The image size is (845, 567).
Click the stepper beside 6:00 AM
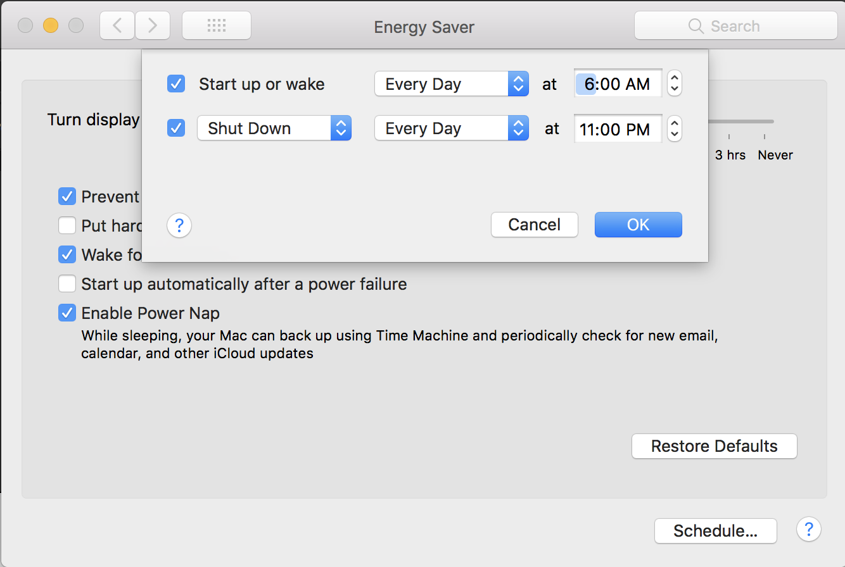pyautogui.click(x=675, y=84)
